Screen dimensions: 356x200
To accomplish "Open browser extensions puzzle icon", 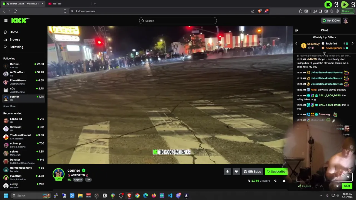I will click(301, 11).
